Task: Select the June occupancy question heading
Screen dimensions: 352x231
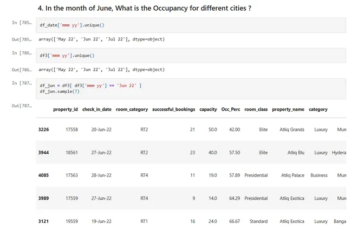Action: point(145,8)
